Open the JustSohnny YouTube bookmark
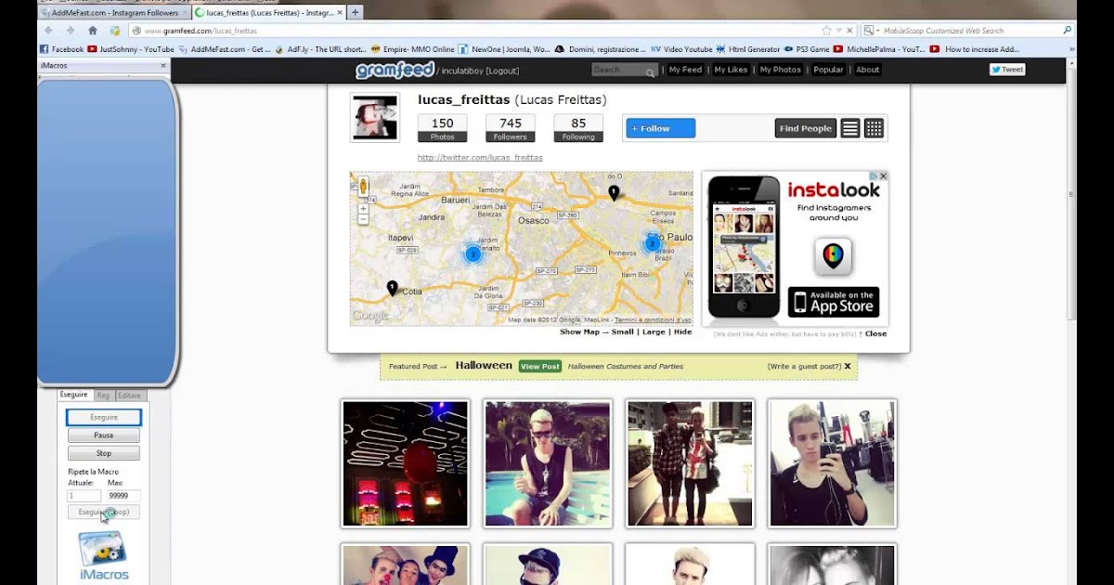Screen dimensions: 1114x585 pyautogui.click(x=131, y=49)
